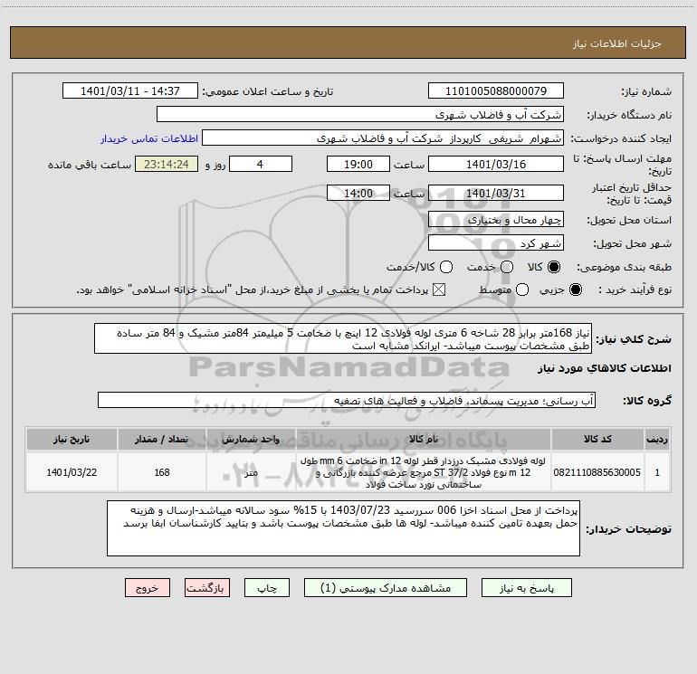Viewport: 697px width, 674px height.
Task: Click the city field شهر کرد
Action: (x=496, y=243)
